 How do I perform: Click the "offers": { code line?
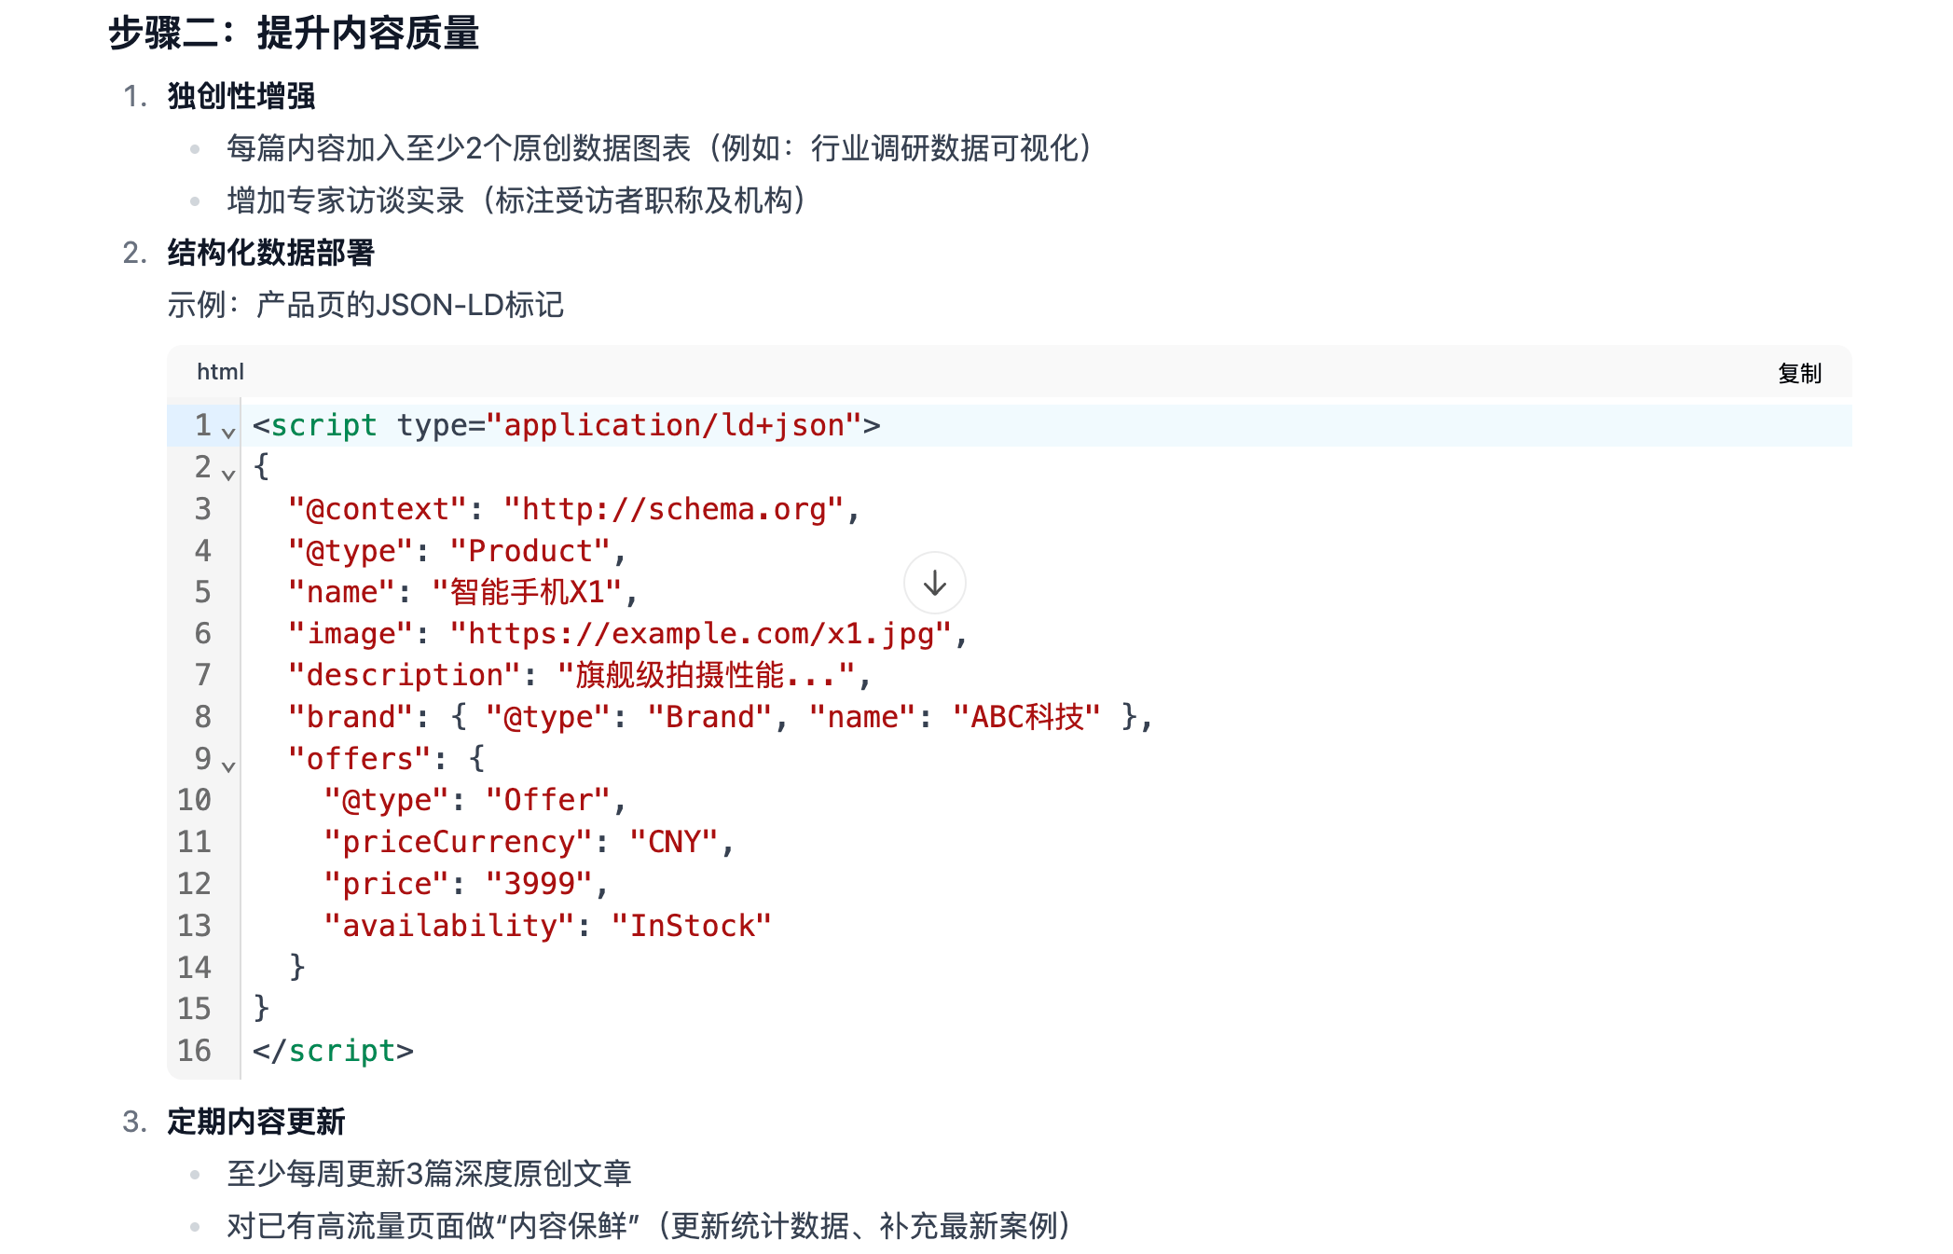(x=387, y=759)
